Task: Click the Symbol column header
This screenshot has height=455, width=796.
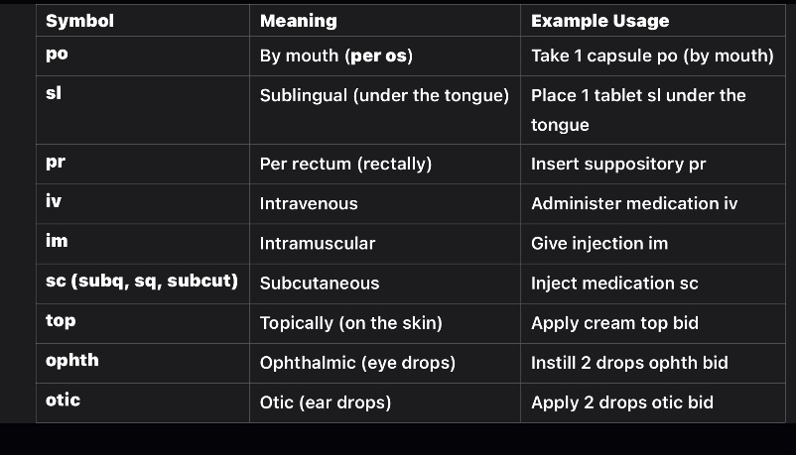Action: pyautogui.click(x=79, y=20)
